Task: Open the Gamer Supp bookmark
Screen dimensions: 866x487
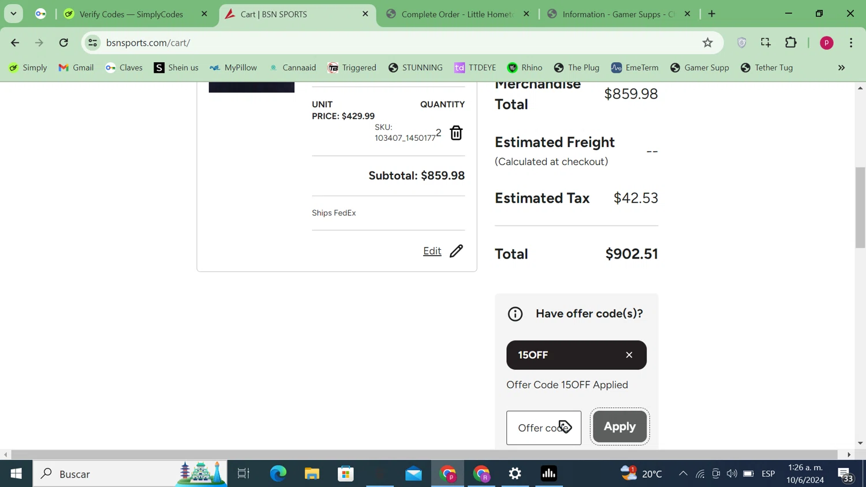Action: pos(700,68)
